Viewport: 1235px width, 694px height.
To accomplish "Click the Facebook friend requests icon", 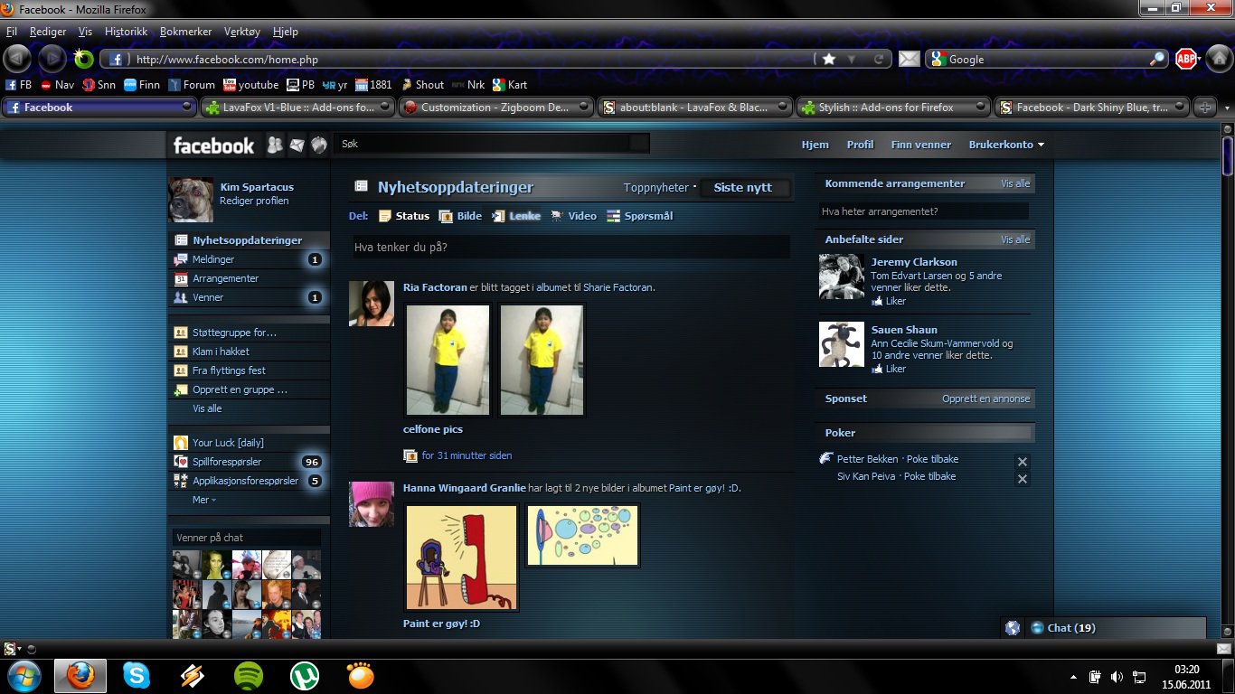I will pyautogui.click(x=275, y=145).
